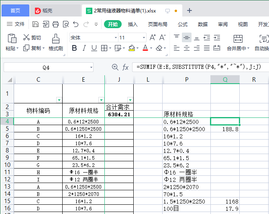Paste clipboard contents with the 粘贴 icon
269x214 pixels.
click(12, 38)
